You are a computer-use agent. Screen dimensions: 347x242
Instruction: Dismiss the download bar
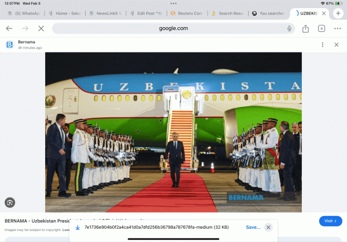[x=268, y=228]
